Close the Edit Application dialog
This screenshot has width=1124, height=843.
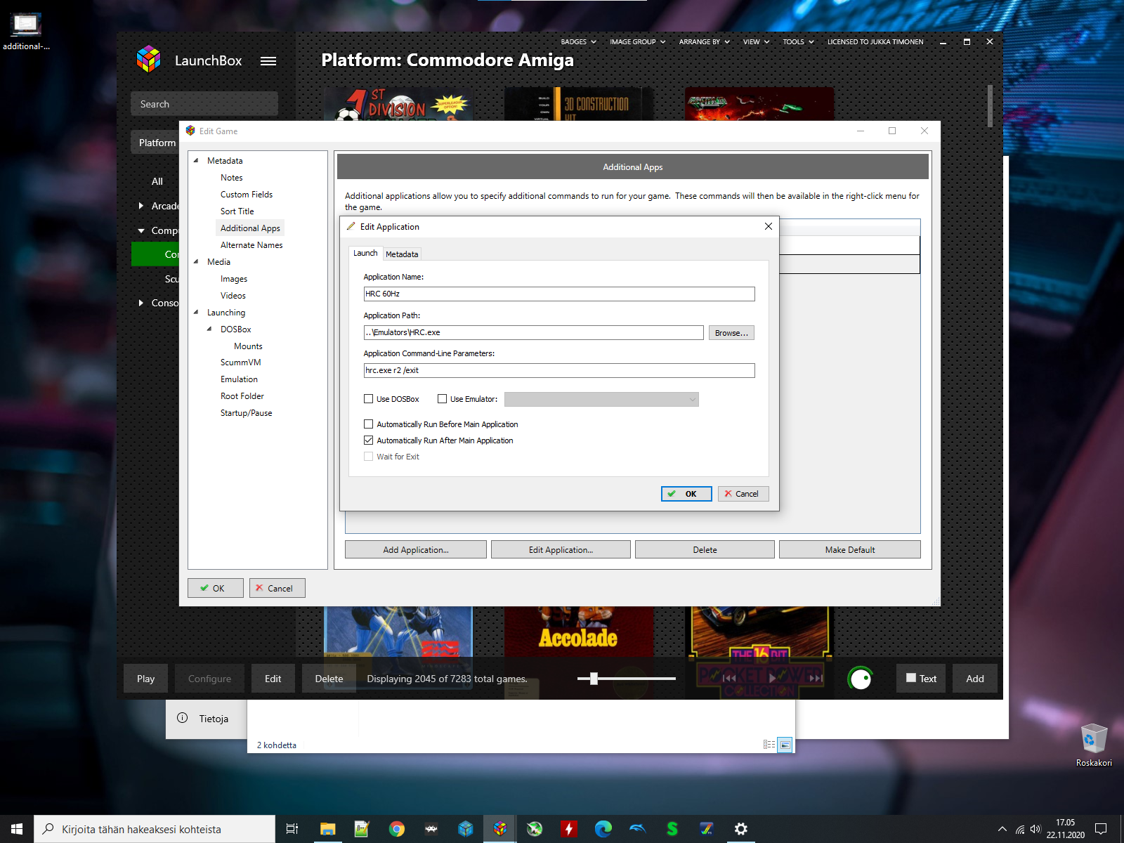click(768, 226)
